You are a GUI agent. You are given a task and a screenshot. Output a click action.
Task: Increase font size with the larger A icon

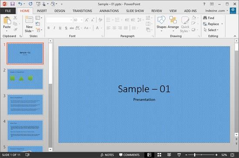(87, 20)
